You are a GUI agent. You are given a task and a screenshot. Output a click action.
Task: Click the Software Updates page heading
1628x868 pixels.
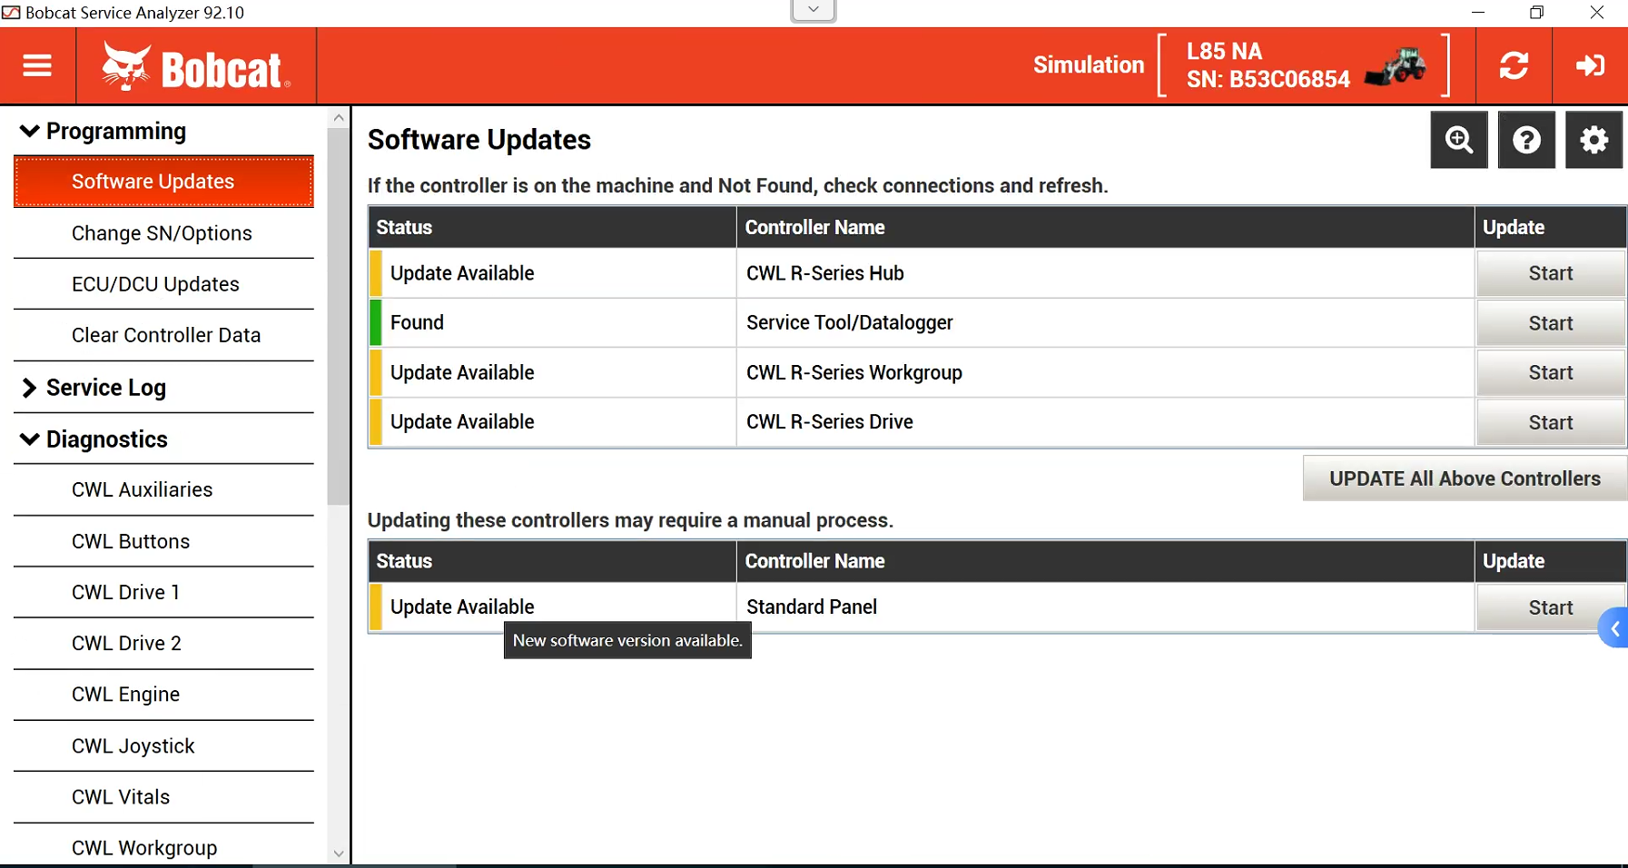(x=479, y=140)
